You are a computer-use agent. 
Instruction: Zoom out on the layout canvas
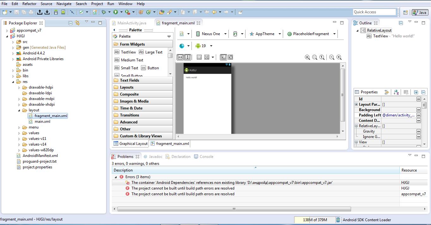pyautogui.click(x=332, y=57)
